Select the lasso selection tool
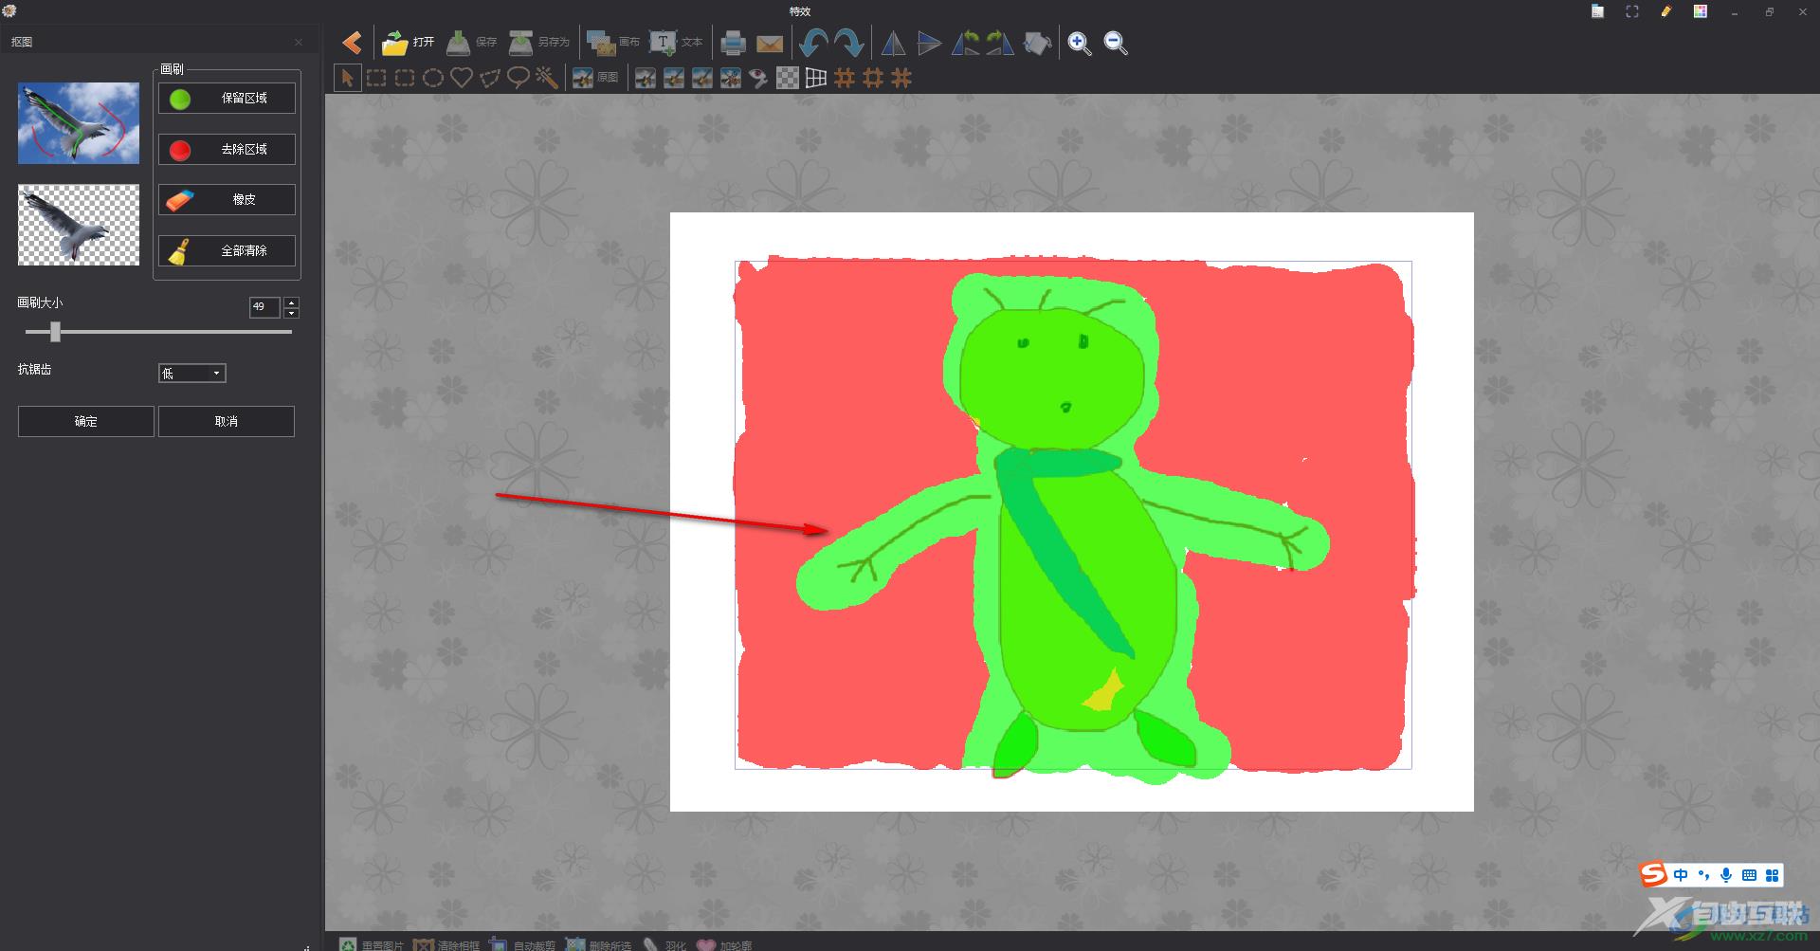Viewport: 1820px width, 951px height. [519, 78]
